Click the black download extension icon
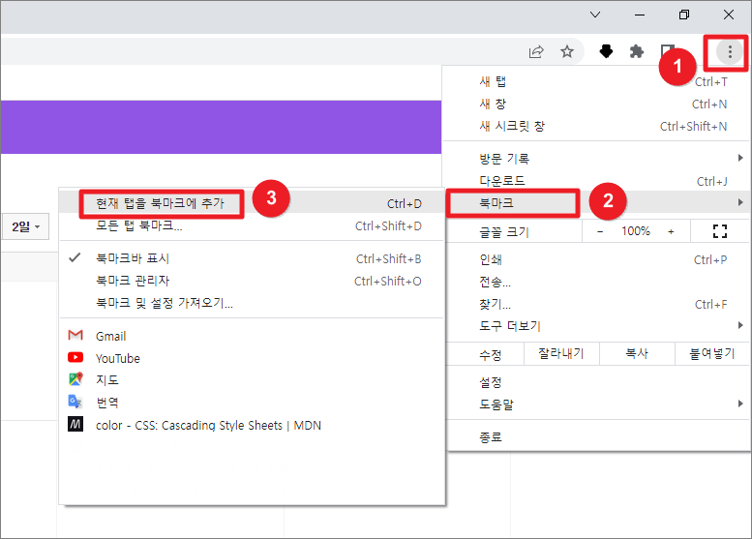This screenshot has width=752, height=539. point(606,51)
